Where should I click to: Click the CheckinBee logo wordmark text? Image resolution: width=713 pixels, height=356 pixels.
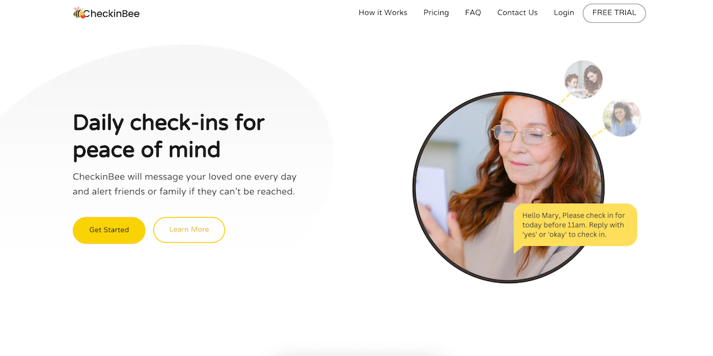[111, 14]
